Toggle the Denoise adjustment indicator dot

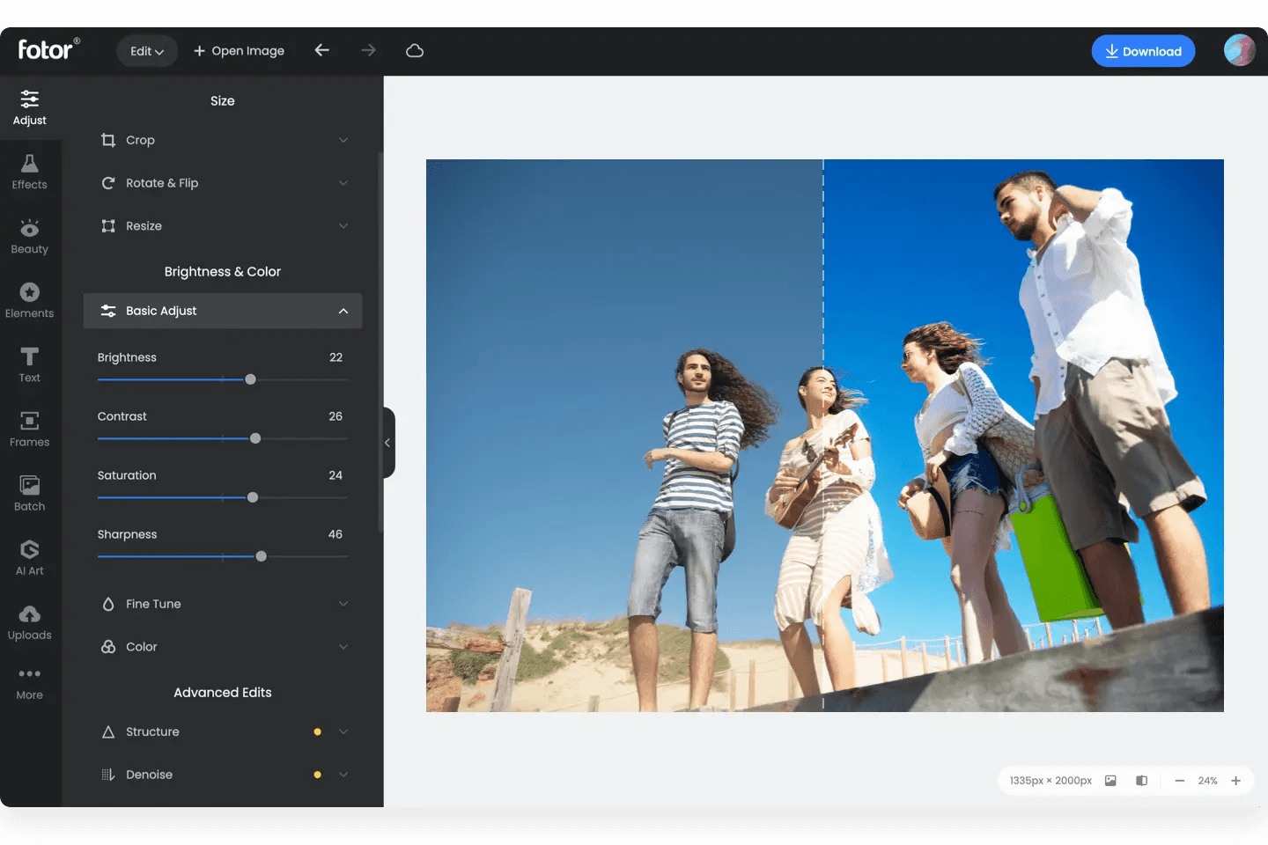tap(317, 775)
